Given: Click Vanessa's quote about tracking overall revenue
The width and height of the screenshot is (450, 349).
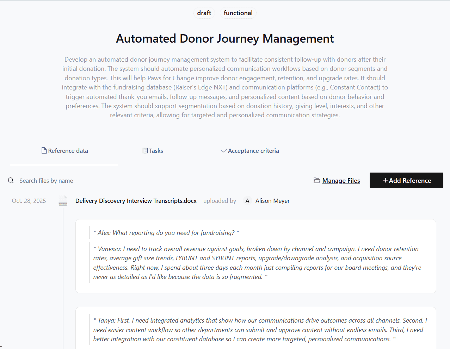Looking at the screenshot, I should (x=257, y=263).
